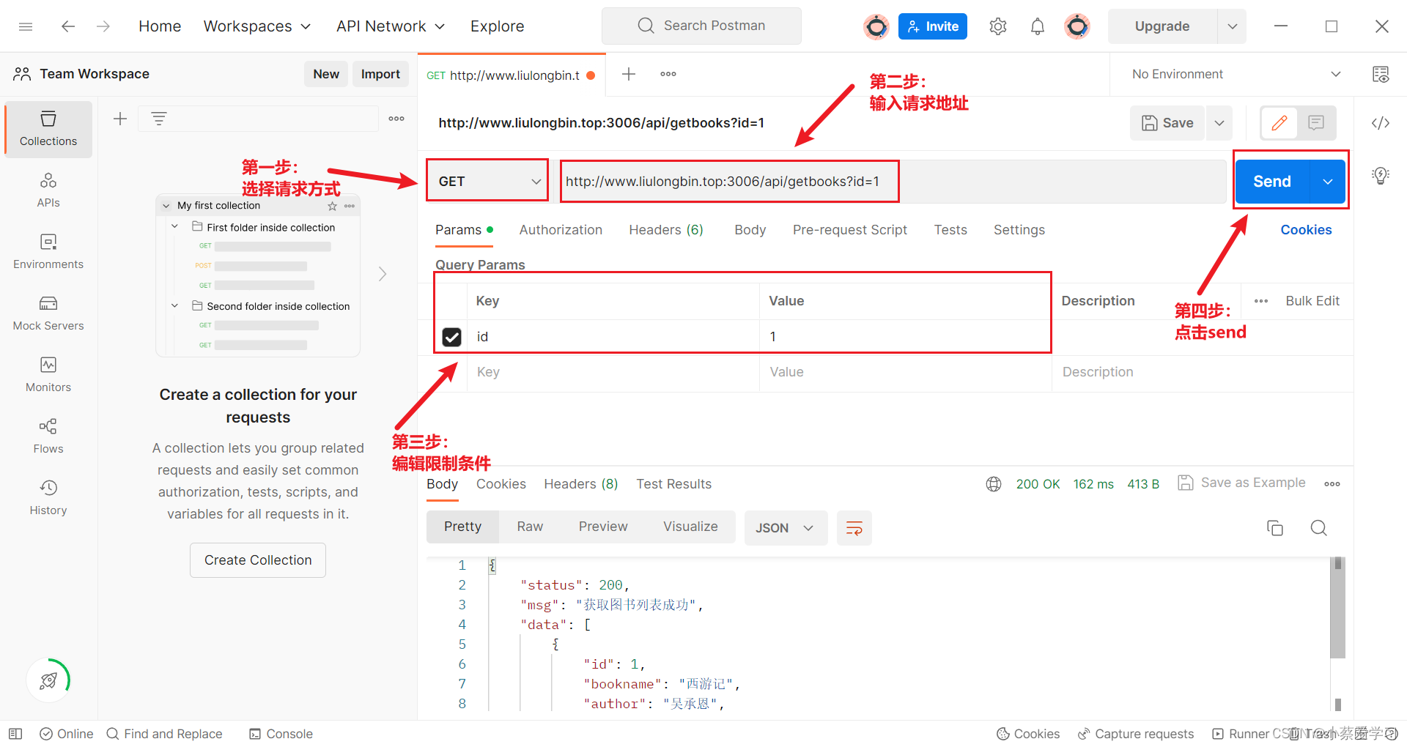1407x747 pixels.
Task: Open the GET method dropdown
Action: 487,182
